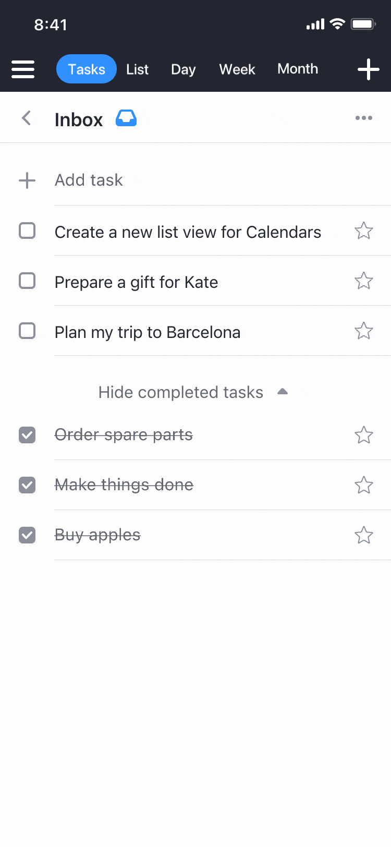This screenshot has width=391, height=847.
Task: Star the Prepare a gift for Kate task
Action: (x=363, y=281)
